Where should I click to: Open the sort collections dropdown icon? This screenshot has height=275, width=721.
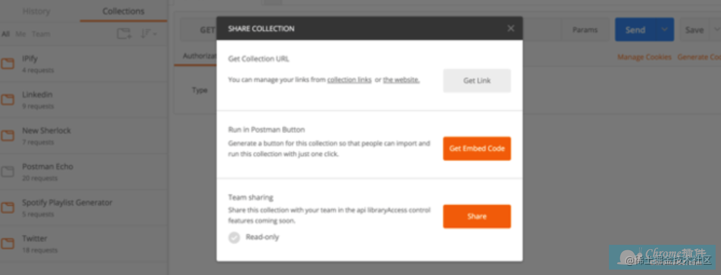tap(148, 34)
